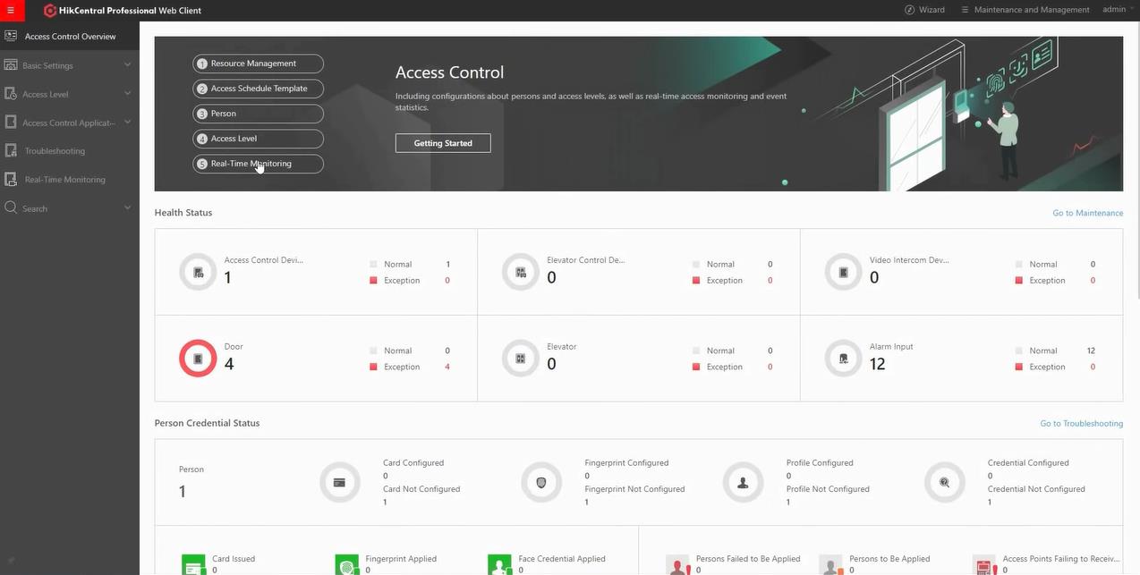Image resolution: width=1140 pixels, height=575 pixels.
Task: Click the Person Credential Status heading
Action: [207, 423]
